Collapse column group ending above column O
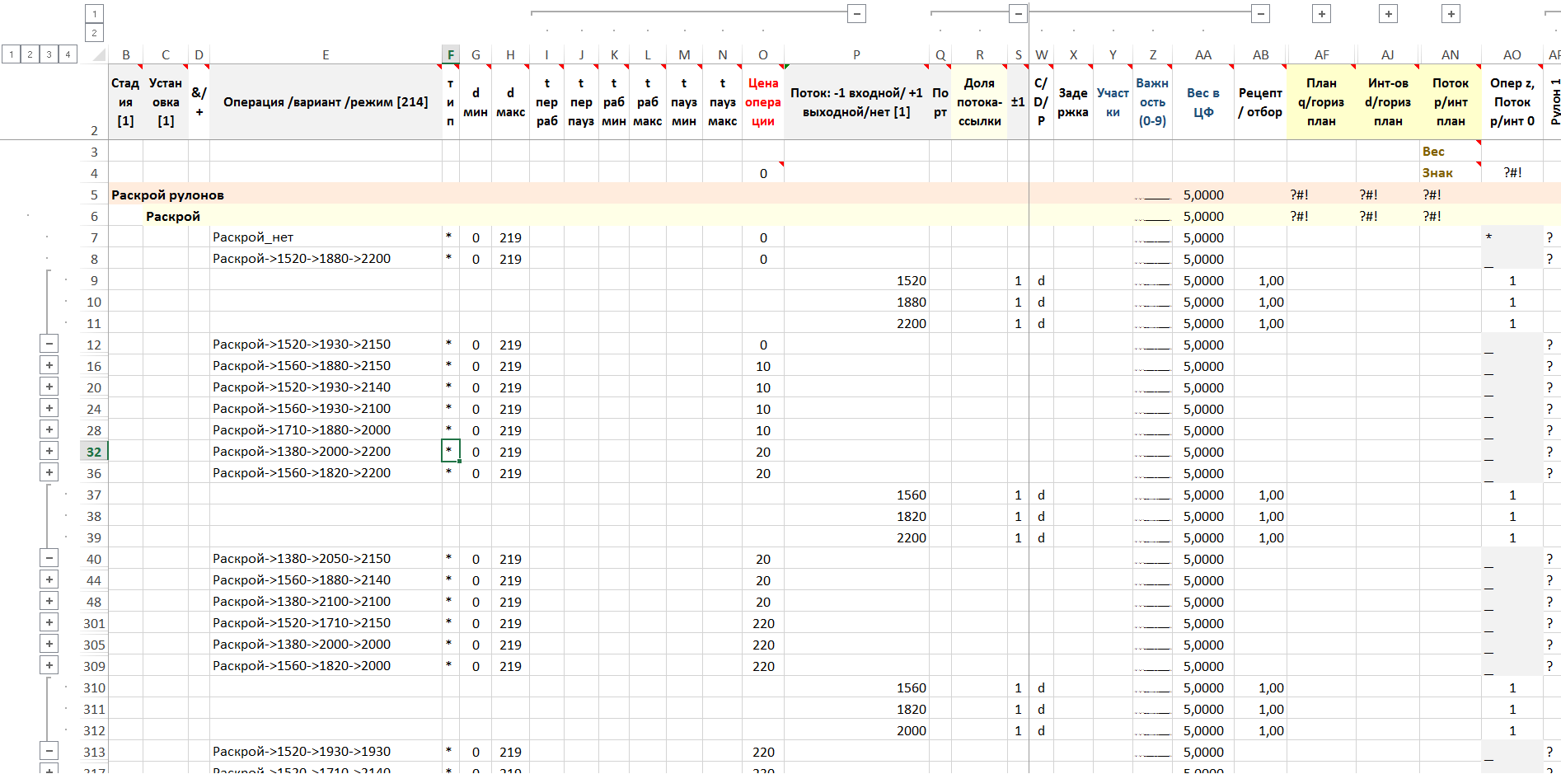This screenshot has width=1561, height=774. [856, 13]
